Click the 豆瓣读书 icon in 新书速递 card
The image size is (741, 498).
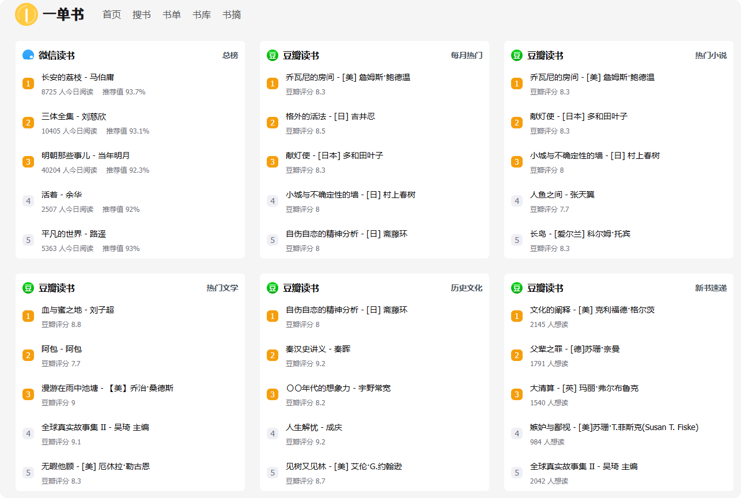(517, 288)
